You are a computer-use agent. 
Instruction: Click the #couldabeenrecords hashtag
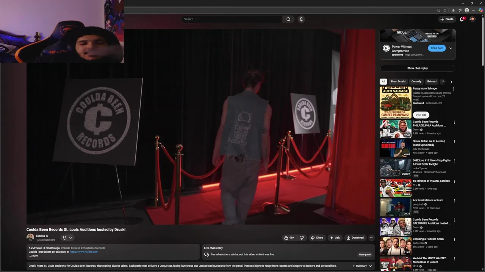(x=93, y=248)
